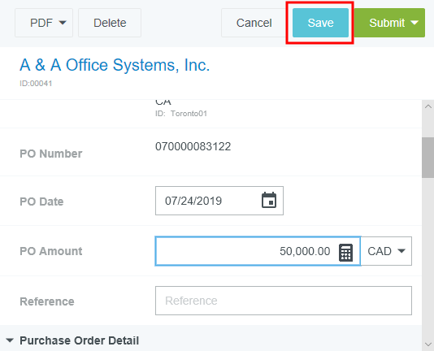The width and height of the screenshot is (434, 351).
Task: Click the highlighted Save button
Action: click(320, 23)
